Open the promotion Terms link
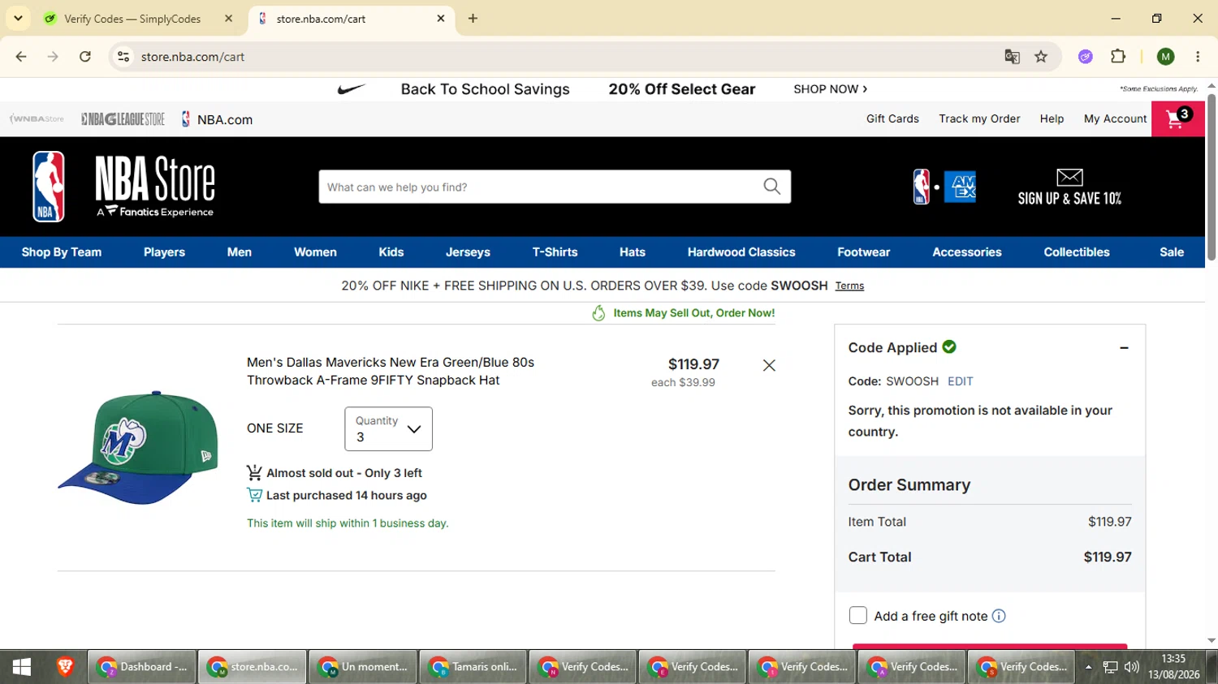Screen dimensions: 1218x684 [x=849, y=286]
